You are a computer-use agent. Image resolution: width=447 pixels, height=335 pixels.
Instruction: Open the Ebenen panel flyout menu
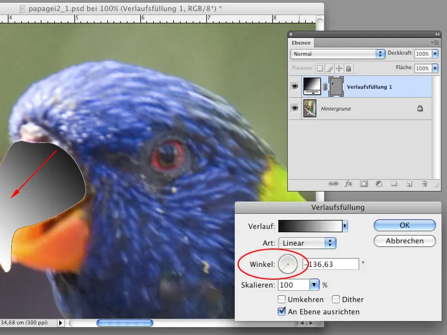click(436, 42)
